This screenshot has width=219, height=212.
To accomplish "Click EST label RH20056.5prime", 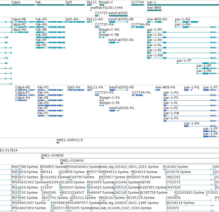I will pyautogui.click(x=100, y=182).
